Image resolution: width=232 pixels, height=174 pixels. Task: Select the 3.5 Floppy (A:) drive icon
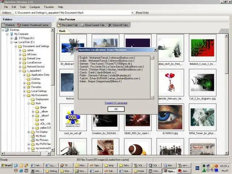16,38
